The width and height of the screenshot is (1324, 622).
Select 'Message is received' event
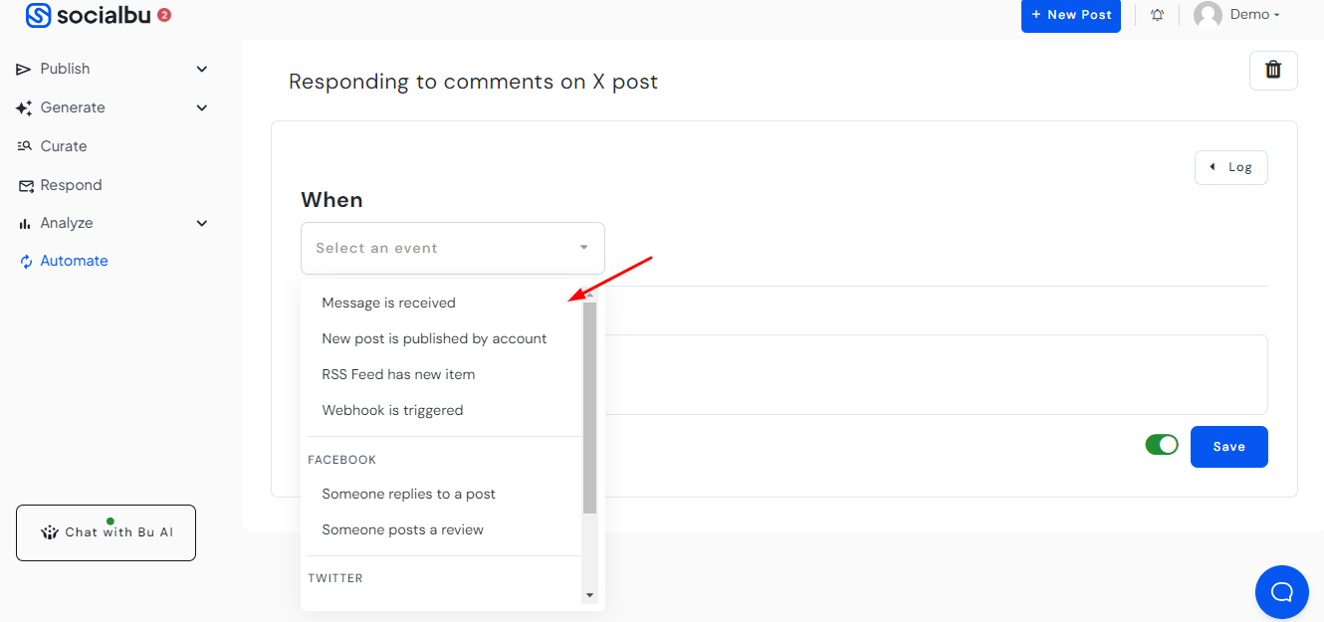[388, 303]
